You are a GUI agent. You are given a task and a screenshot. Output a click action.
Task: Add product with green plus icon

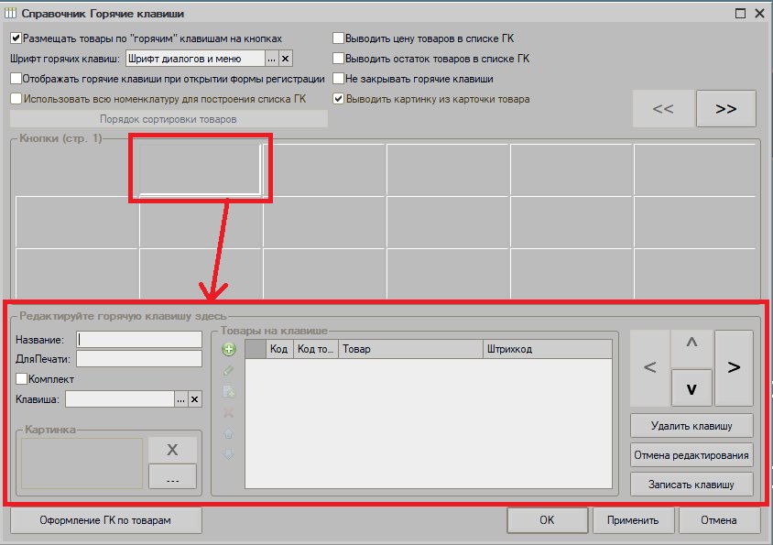point(229,350)
